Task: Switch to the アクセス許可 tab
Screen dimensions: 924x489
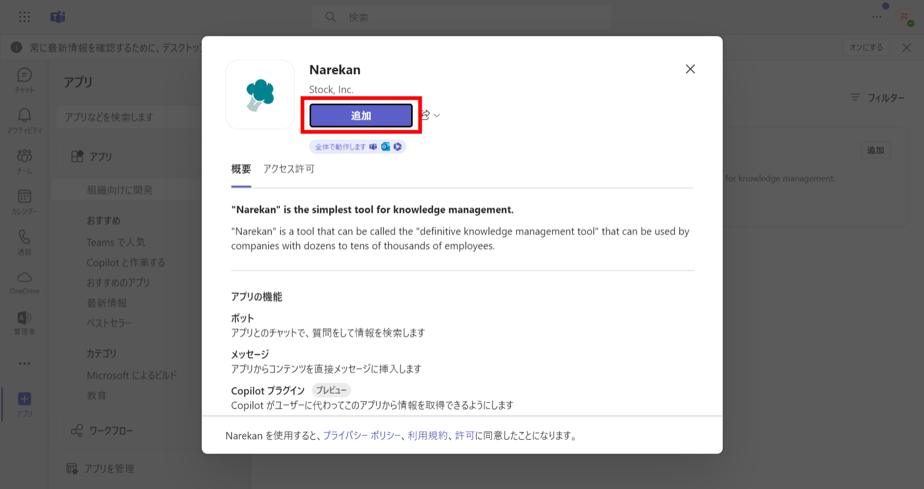Action: coord(289,169)
